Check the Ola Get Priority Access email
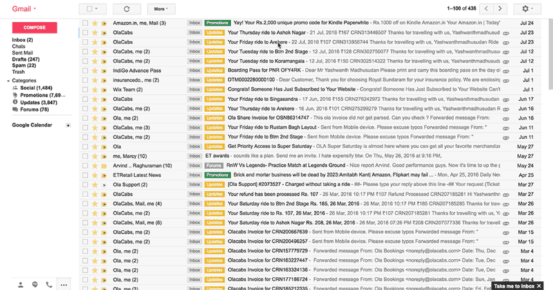The image size is (553, 290). coord(85,147)
